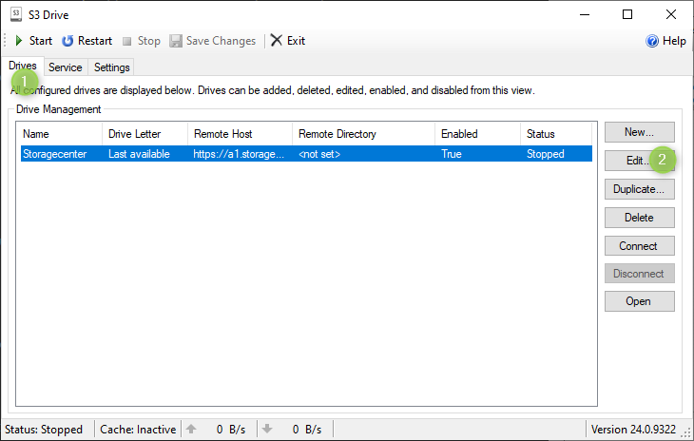Screen dimensions: 694x441
Task: Click the 'Status: Stopped' status bar entry
Action: (44, 429)
